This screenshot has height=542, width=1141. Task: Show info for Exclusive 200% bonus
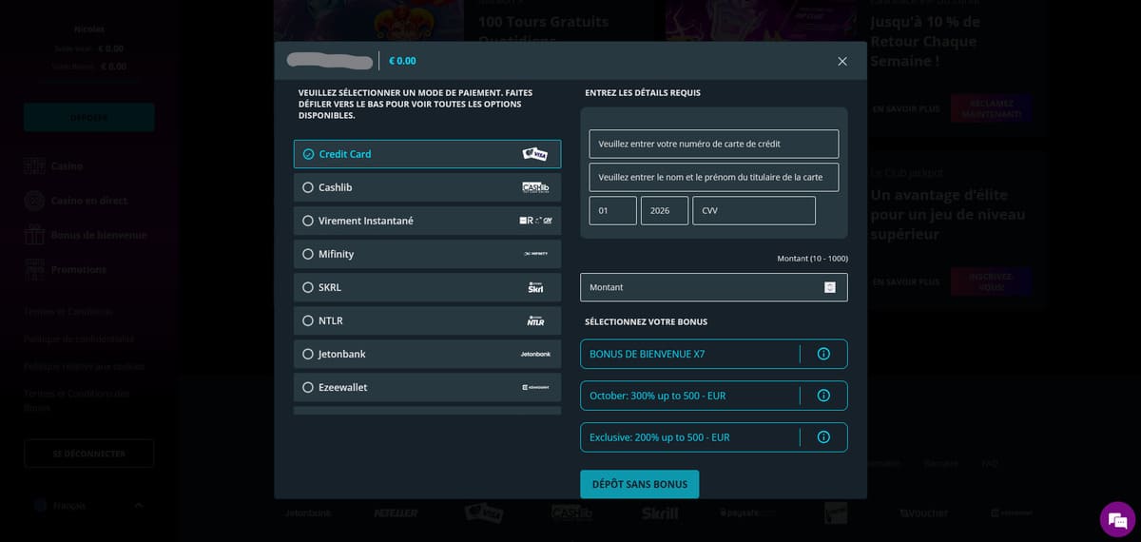823,437
